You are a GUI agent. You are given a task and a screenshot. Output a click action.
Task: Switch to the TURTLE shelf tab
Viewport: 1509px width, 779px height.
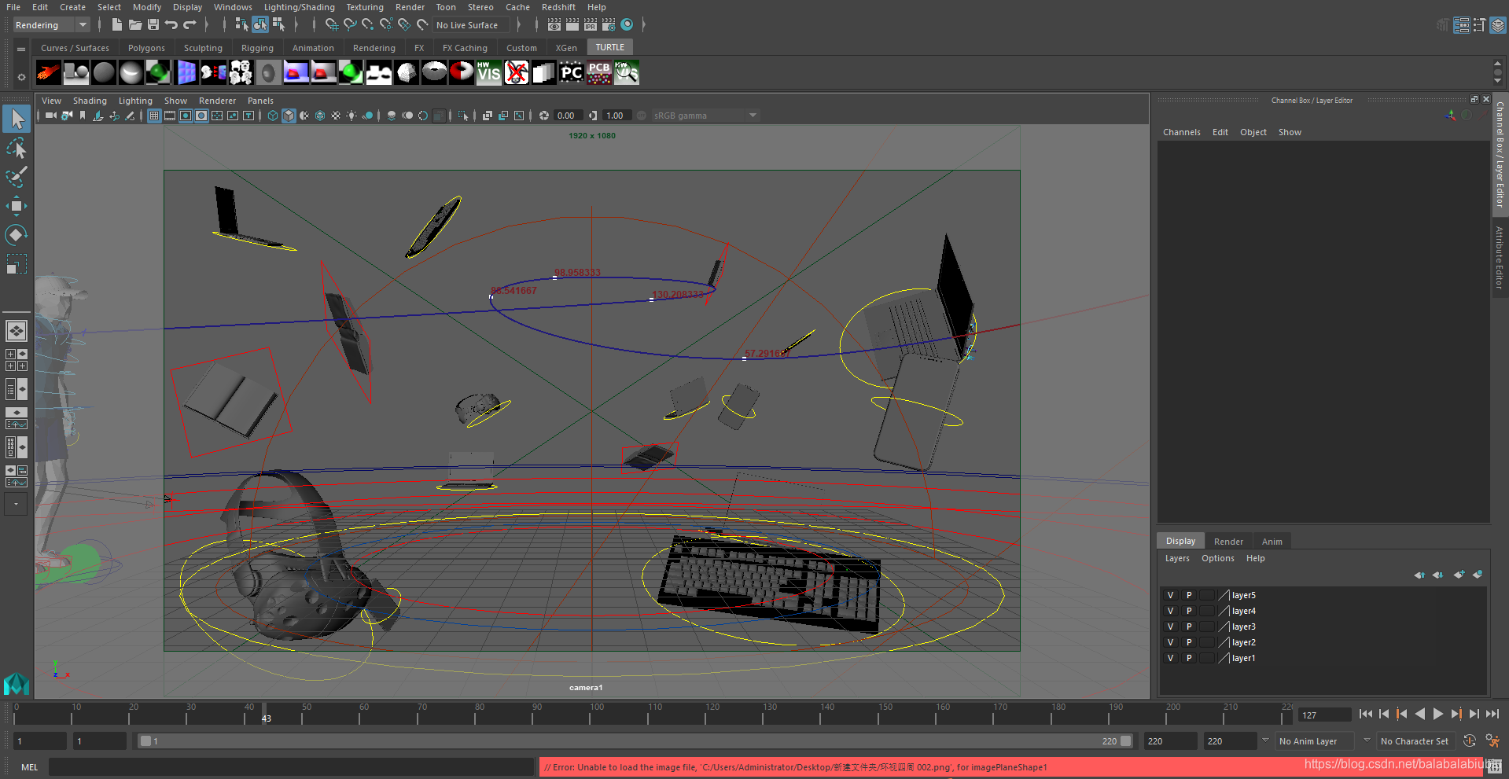tap(610, 47)
